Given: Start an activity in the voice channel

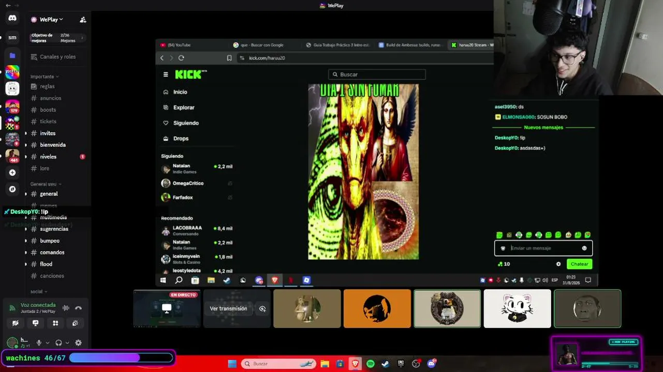Looking at the screenshot, I should tap(55, 323).
